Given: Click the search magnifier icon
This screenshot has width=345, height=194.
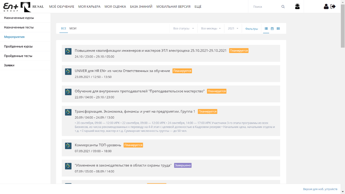Looking at the screenshot, I should point(283,7).
